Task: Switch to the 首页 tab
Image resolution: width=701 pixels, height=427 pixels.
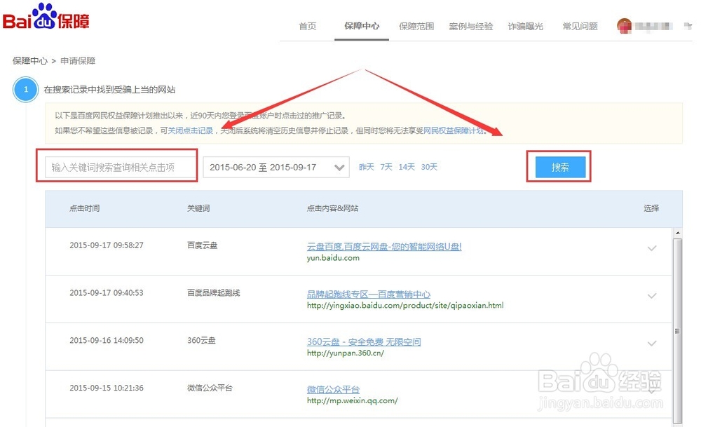Action: pyautogui.click(x=307, y=26)
